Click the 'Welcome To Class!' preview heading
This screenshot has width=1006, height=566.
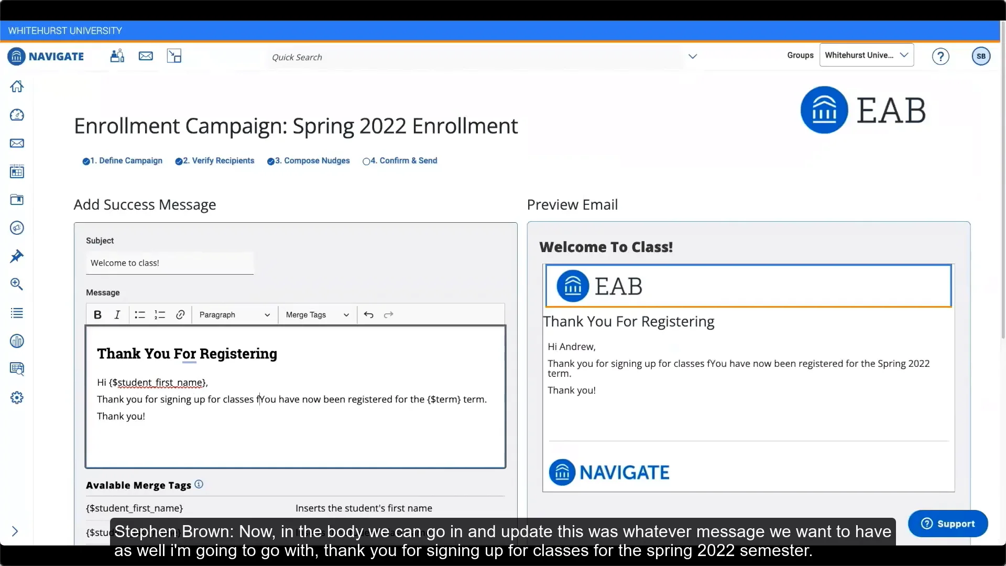(606, 247)
